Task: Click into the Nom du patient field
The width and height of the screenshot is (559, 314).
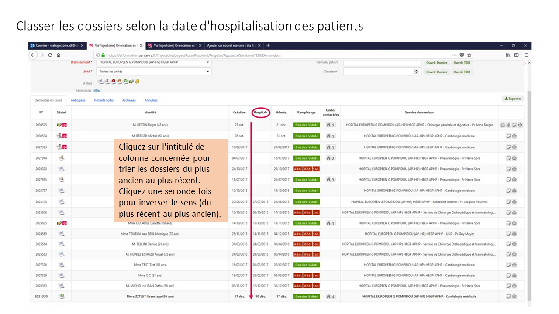Action: coord(382,62)
